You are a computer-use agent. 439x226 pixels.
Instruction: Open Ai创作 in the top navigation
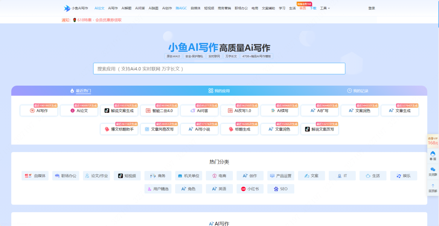coord(167,9)
